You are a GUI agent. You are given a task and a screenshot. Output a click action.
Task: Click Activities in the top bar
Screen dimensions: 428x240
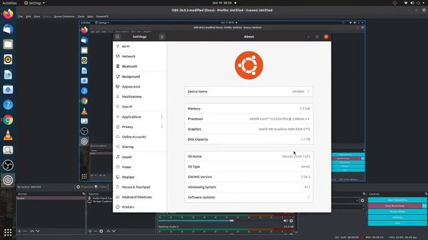click(9, 3)
